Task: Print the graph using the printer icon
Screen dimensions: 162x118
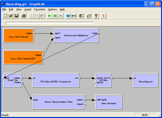Action: tap(24, 16)
